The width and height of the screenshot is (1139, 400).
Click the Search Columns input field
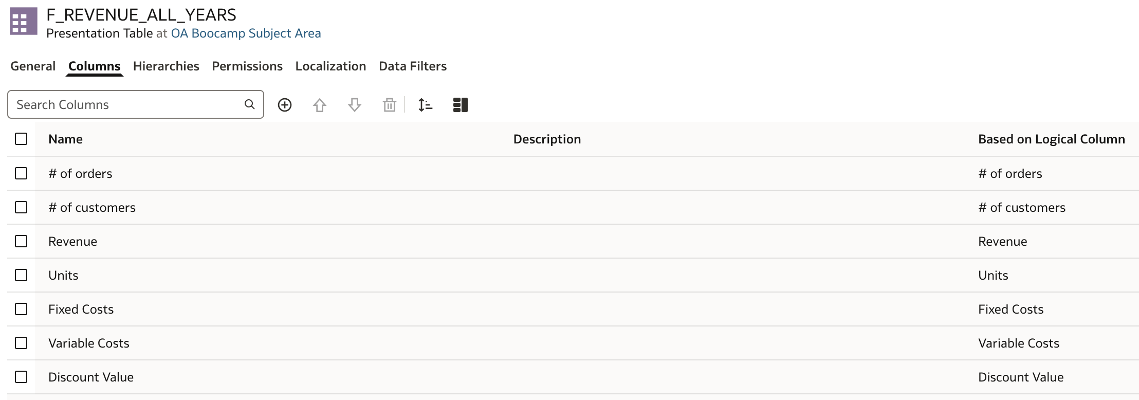pos(136,104)
